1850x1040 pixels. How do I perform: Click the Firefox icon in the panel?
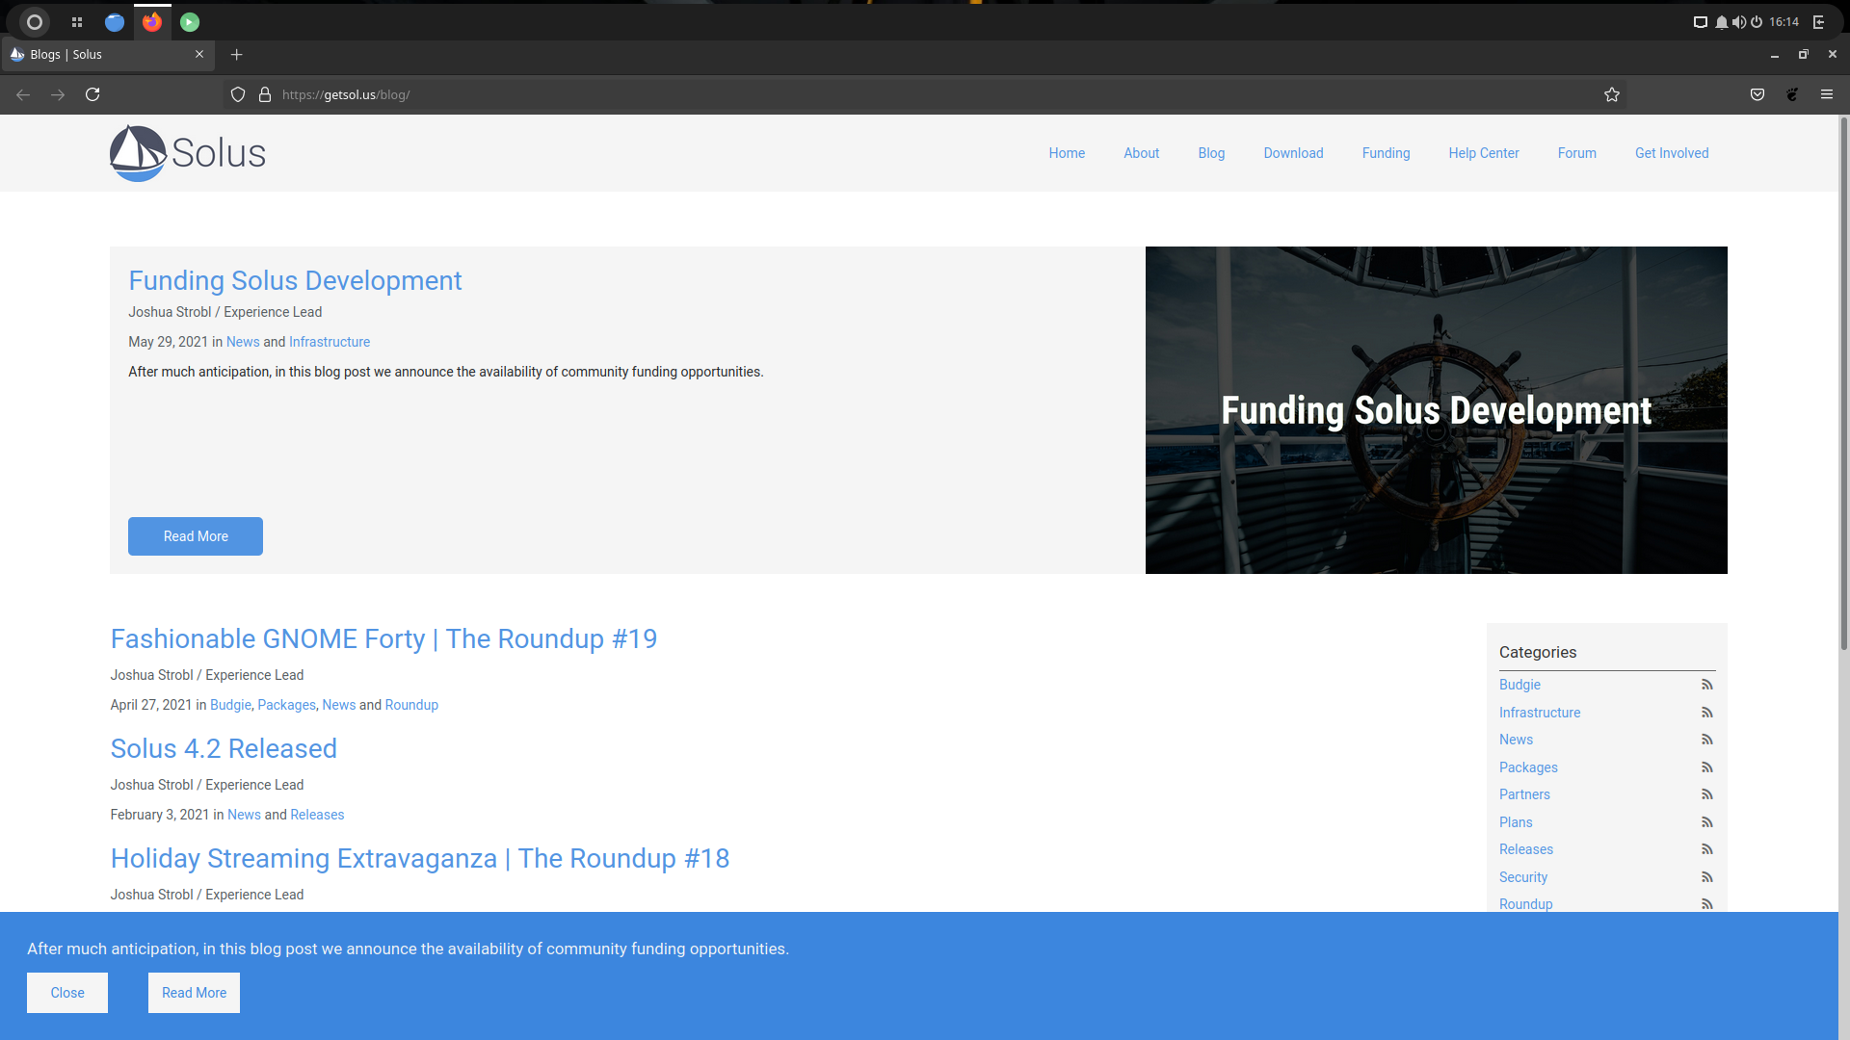point(152,21)
